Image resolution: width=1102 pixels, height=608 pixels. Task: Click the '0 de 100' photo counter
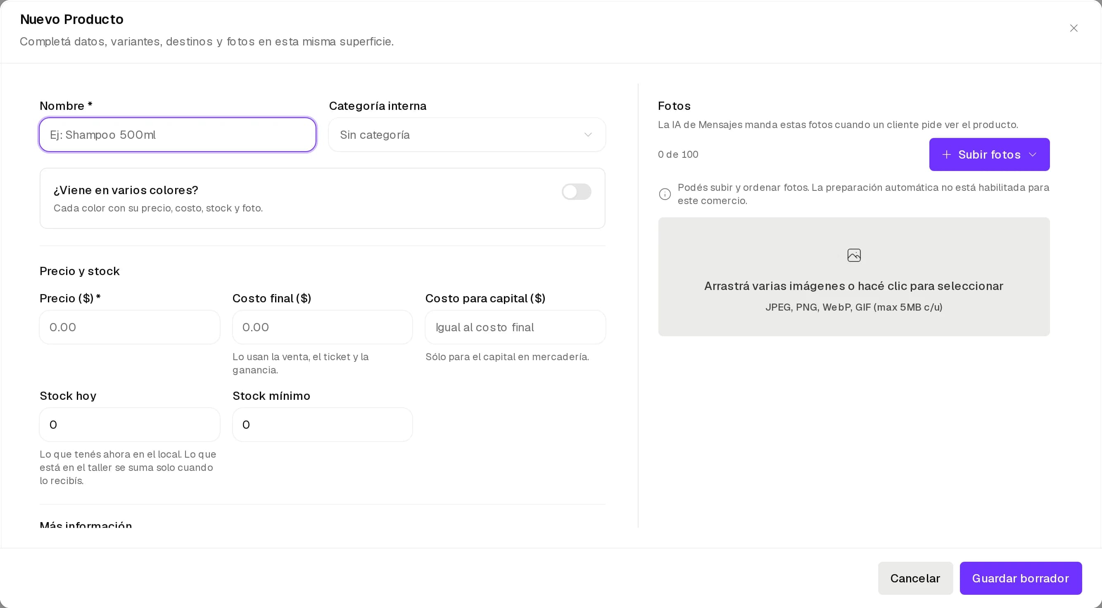coord(678,154)
